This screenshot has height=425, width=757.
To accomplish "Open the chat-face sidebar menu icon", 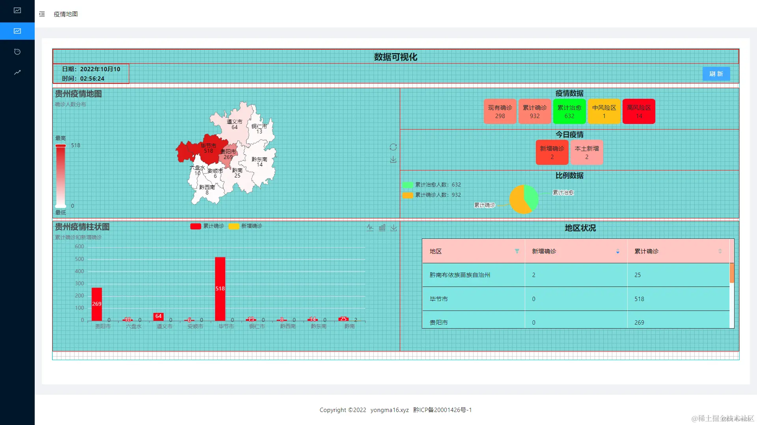I will 17,52.
